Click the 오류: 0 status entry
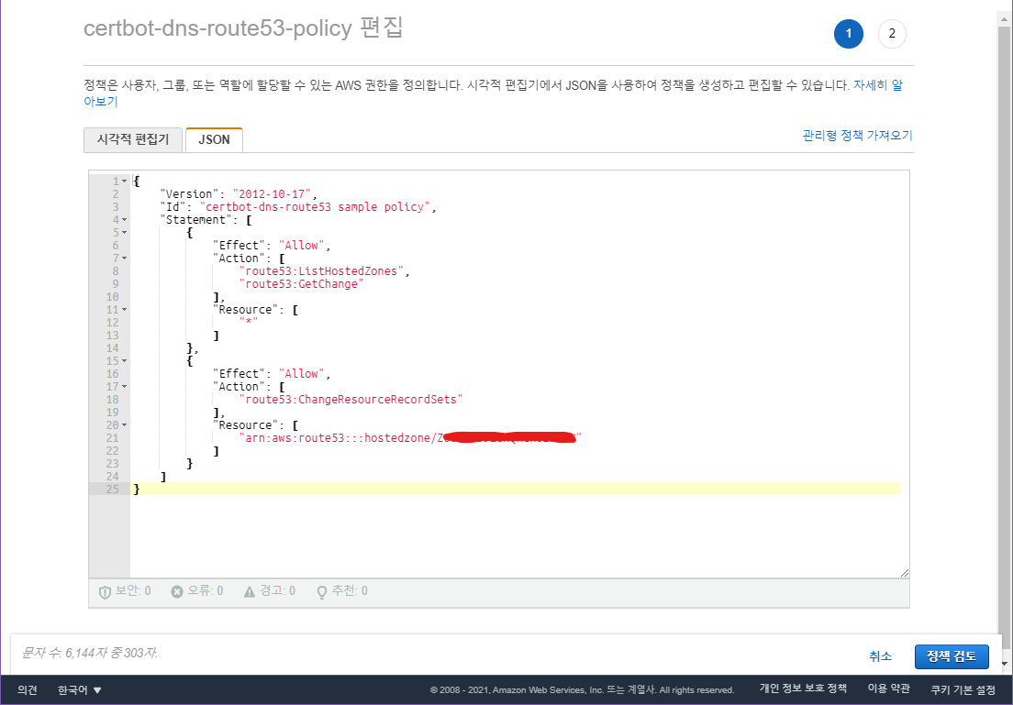Viewport: 1013px width, 705px height. click(197, 591)
